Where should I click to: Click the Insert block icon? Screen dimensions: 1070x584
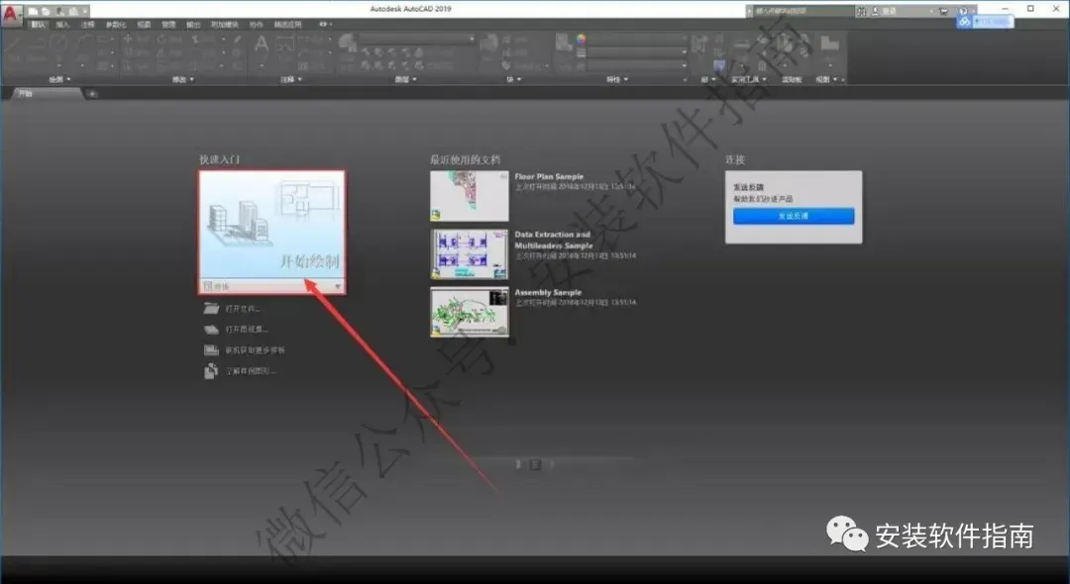tap(488, 45)
